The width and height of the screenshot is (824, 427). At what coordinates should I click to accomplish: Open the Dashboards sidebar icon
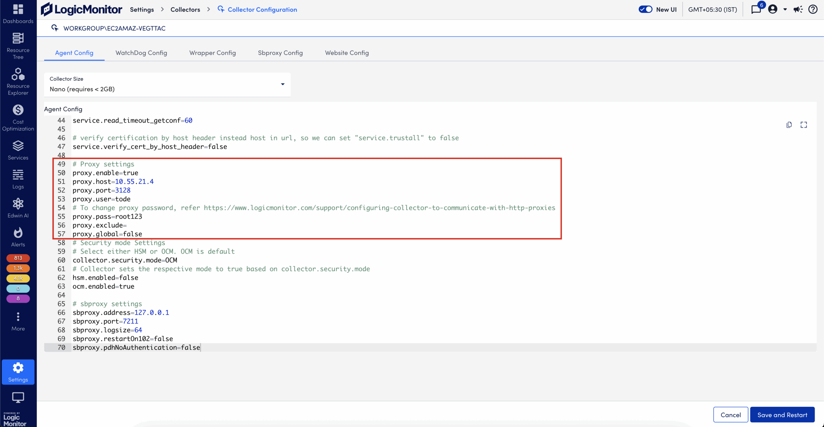click(18, 14)
